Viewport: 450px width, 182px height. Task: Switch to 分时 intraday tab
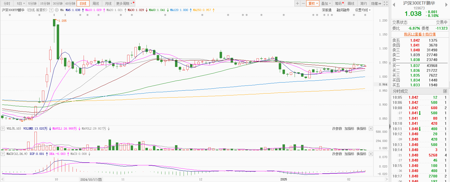coord(7,3)
